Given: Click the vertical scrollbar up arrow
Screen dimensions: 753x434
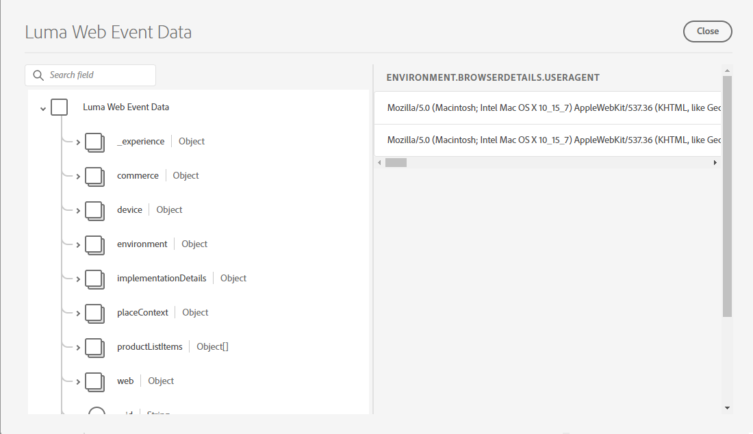Looking at the screenshot, I should pos(727,71).
